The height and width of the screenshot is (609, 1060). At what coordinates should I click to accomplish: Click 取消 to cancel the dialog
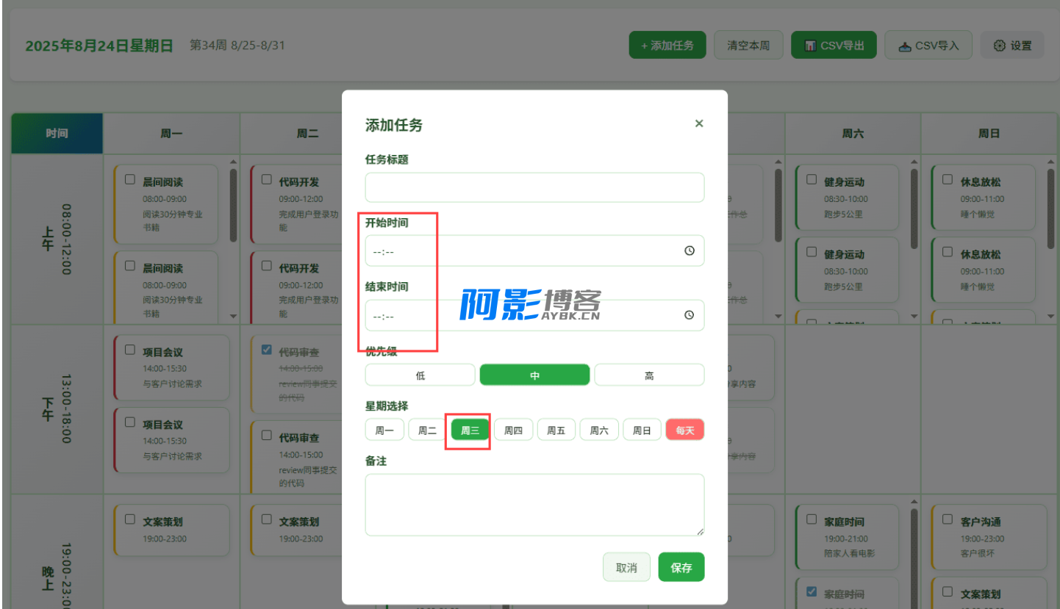click(x=626, y=567)
